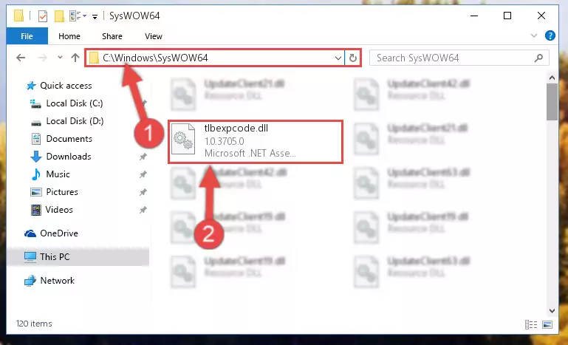This screenshot has height=345, width=568.
Task: Go back to previous folder
Action: tap(21, 58)
